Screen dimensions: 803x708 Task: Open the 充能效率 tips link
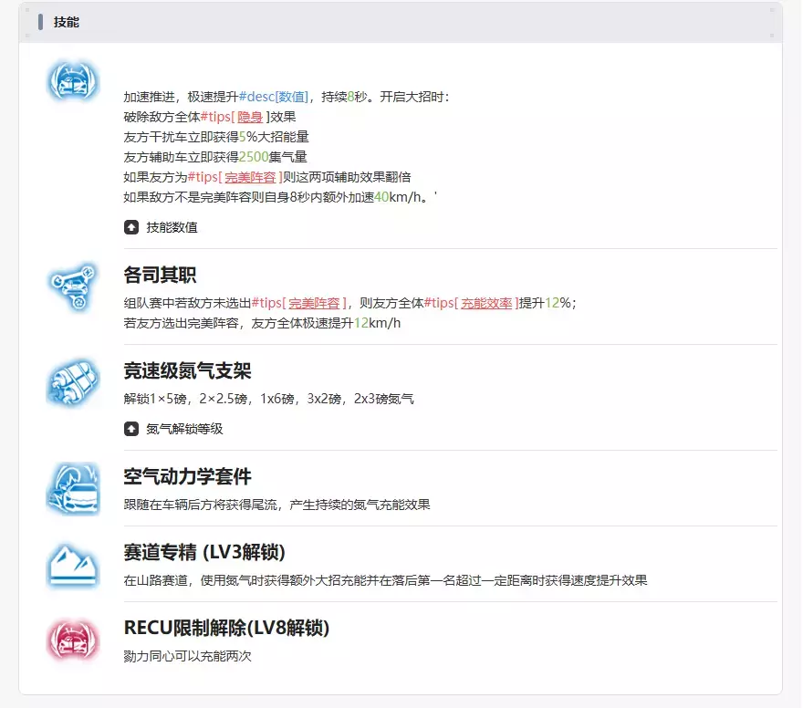click(486, 303)
